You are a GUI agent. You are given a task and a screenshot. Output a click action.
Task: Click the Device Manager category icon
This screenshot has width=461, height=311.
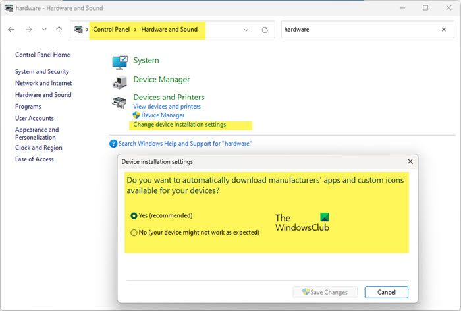click(x=120, y=80)
